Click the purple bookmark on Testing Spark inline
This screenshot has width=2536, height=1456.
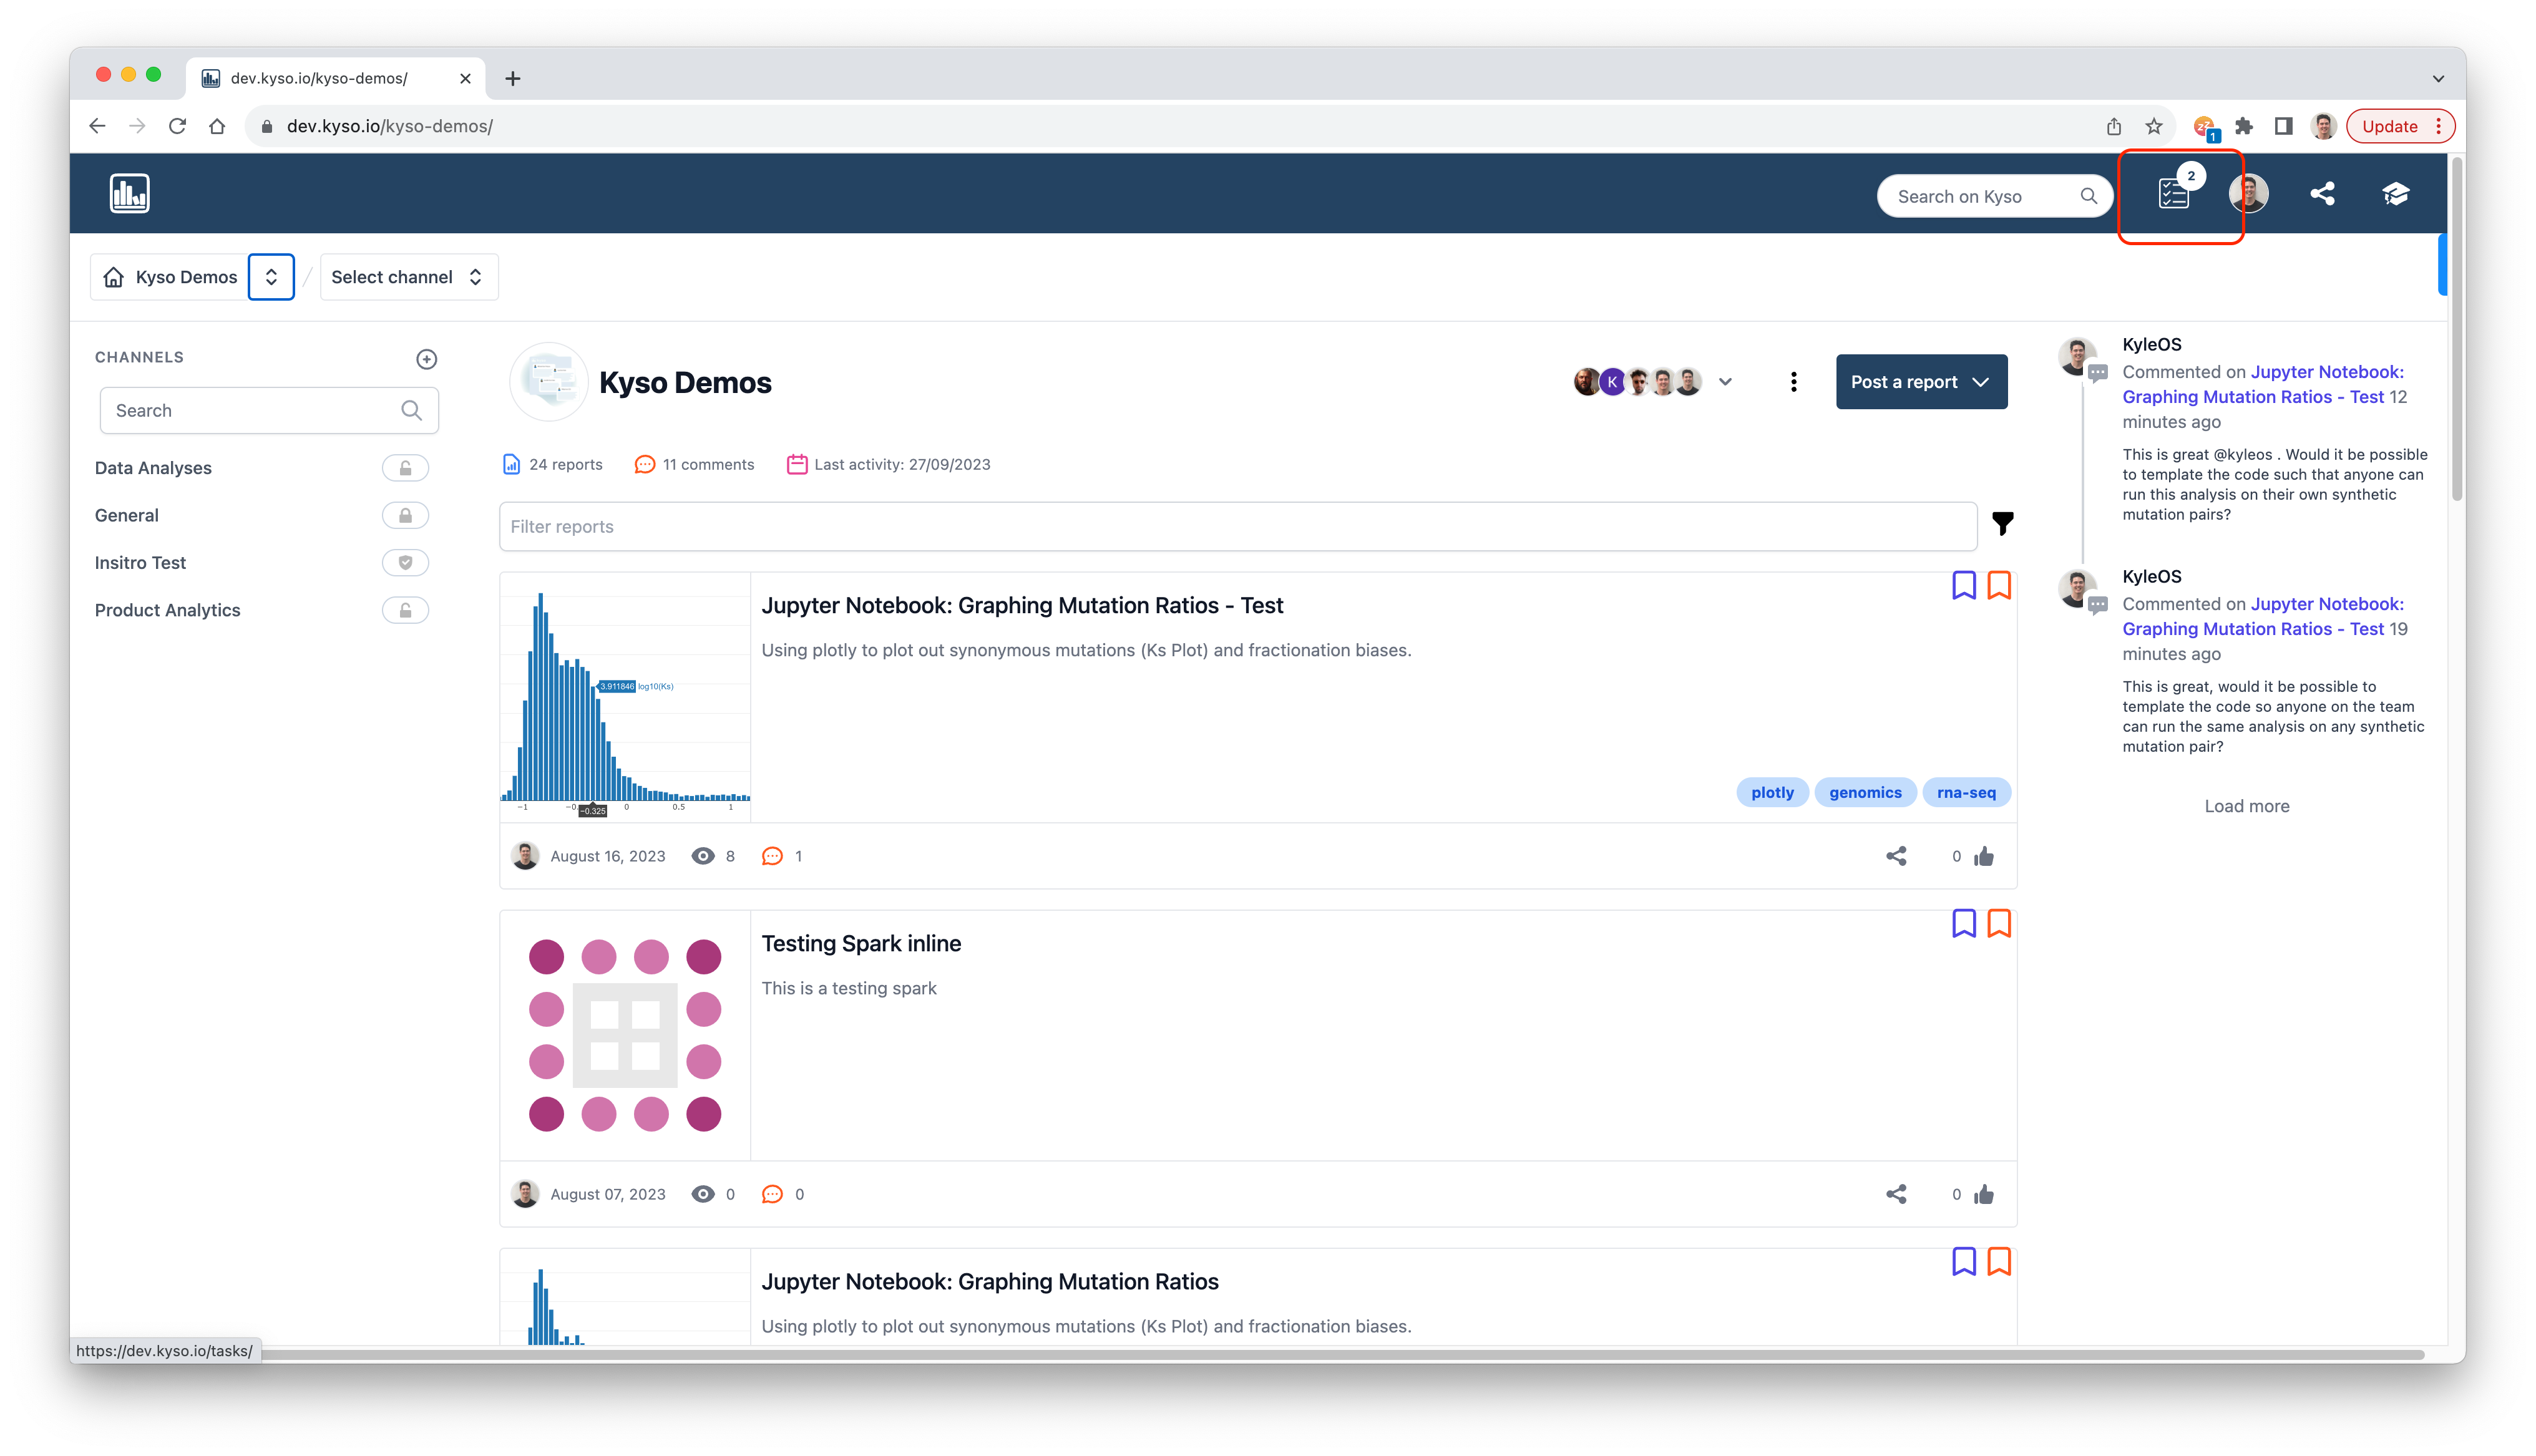(x=1964, y=923)
